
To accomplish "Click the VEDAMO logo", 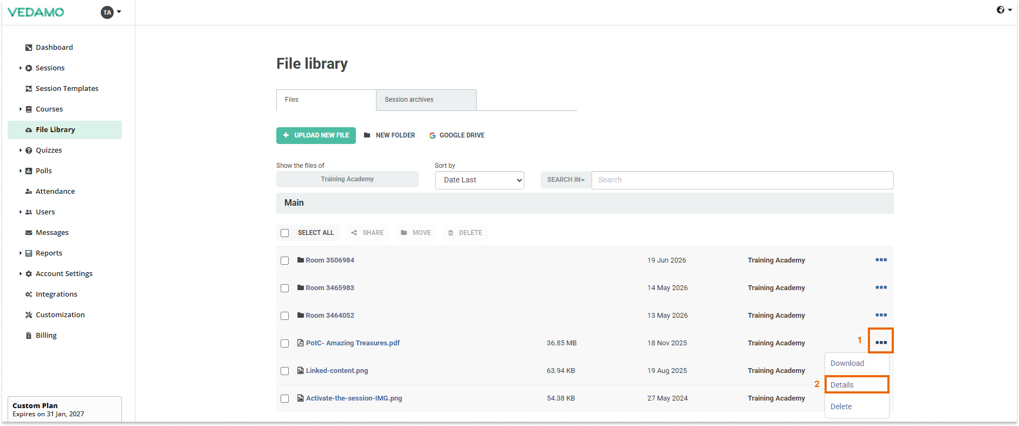I will 36,12.
